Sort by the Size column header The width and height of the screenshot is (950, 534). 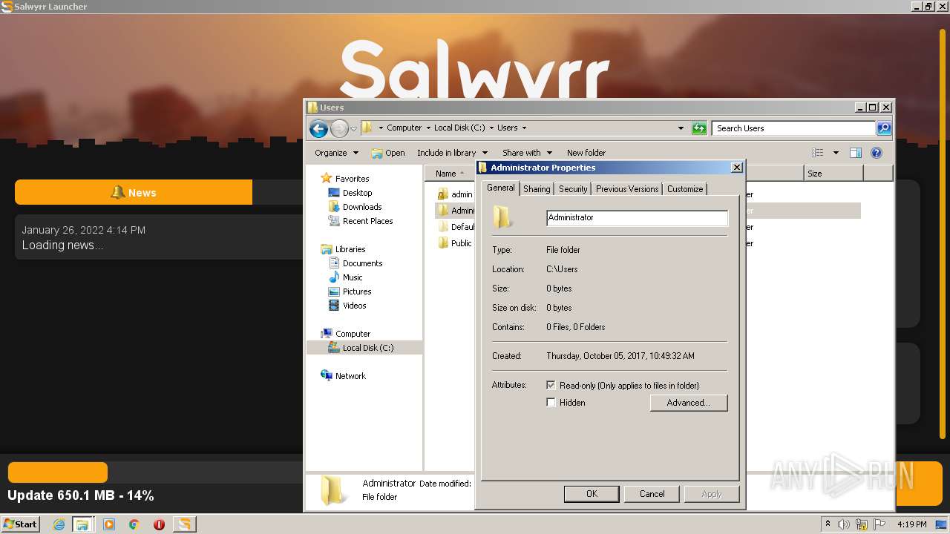pyautogui.click(x=833, y=174)
